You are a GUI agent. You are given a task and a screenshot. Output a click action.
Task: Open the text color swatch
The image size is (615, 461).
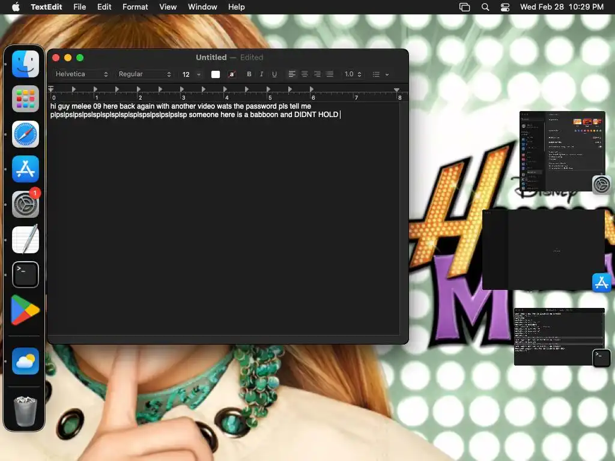216,74
